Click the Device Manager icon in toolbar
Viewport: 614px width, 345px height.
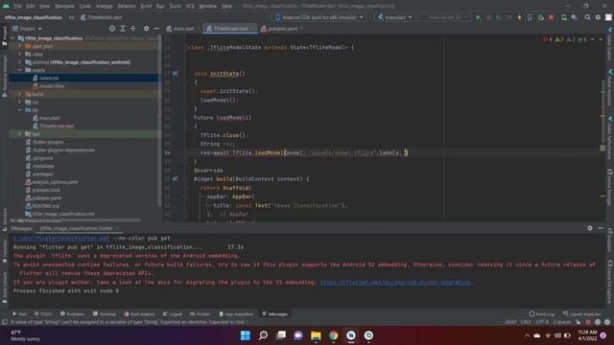[564, 17]
